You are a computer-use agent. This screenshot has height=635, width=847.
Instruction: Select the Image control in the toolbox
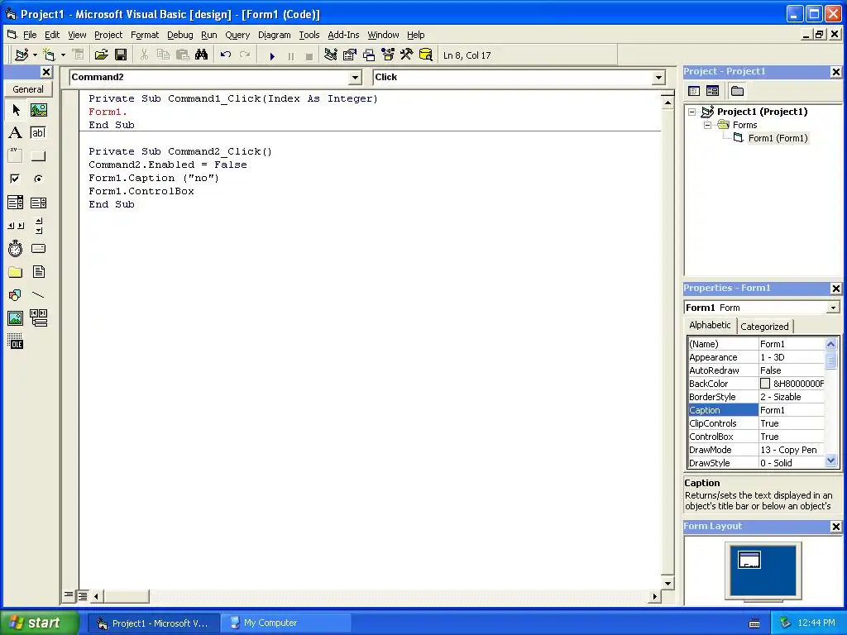tap(16, 318)
